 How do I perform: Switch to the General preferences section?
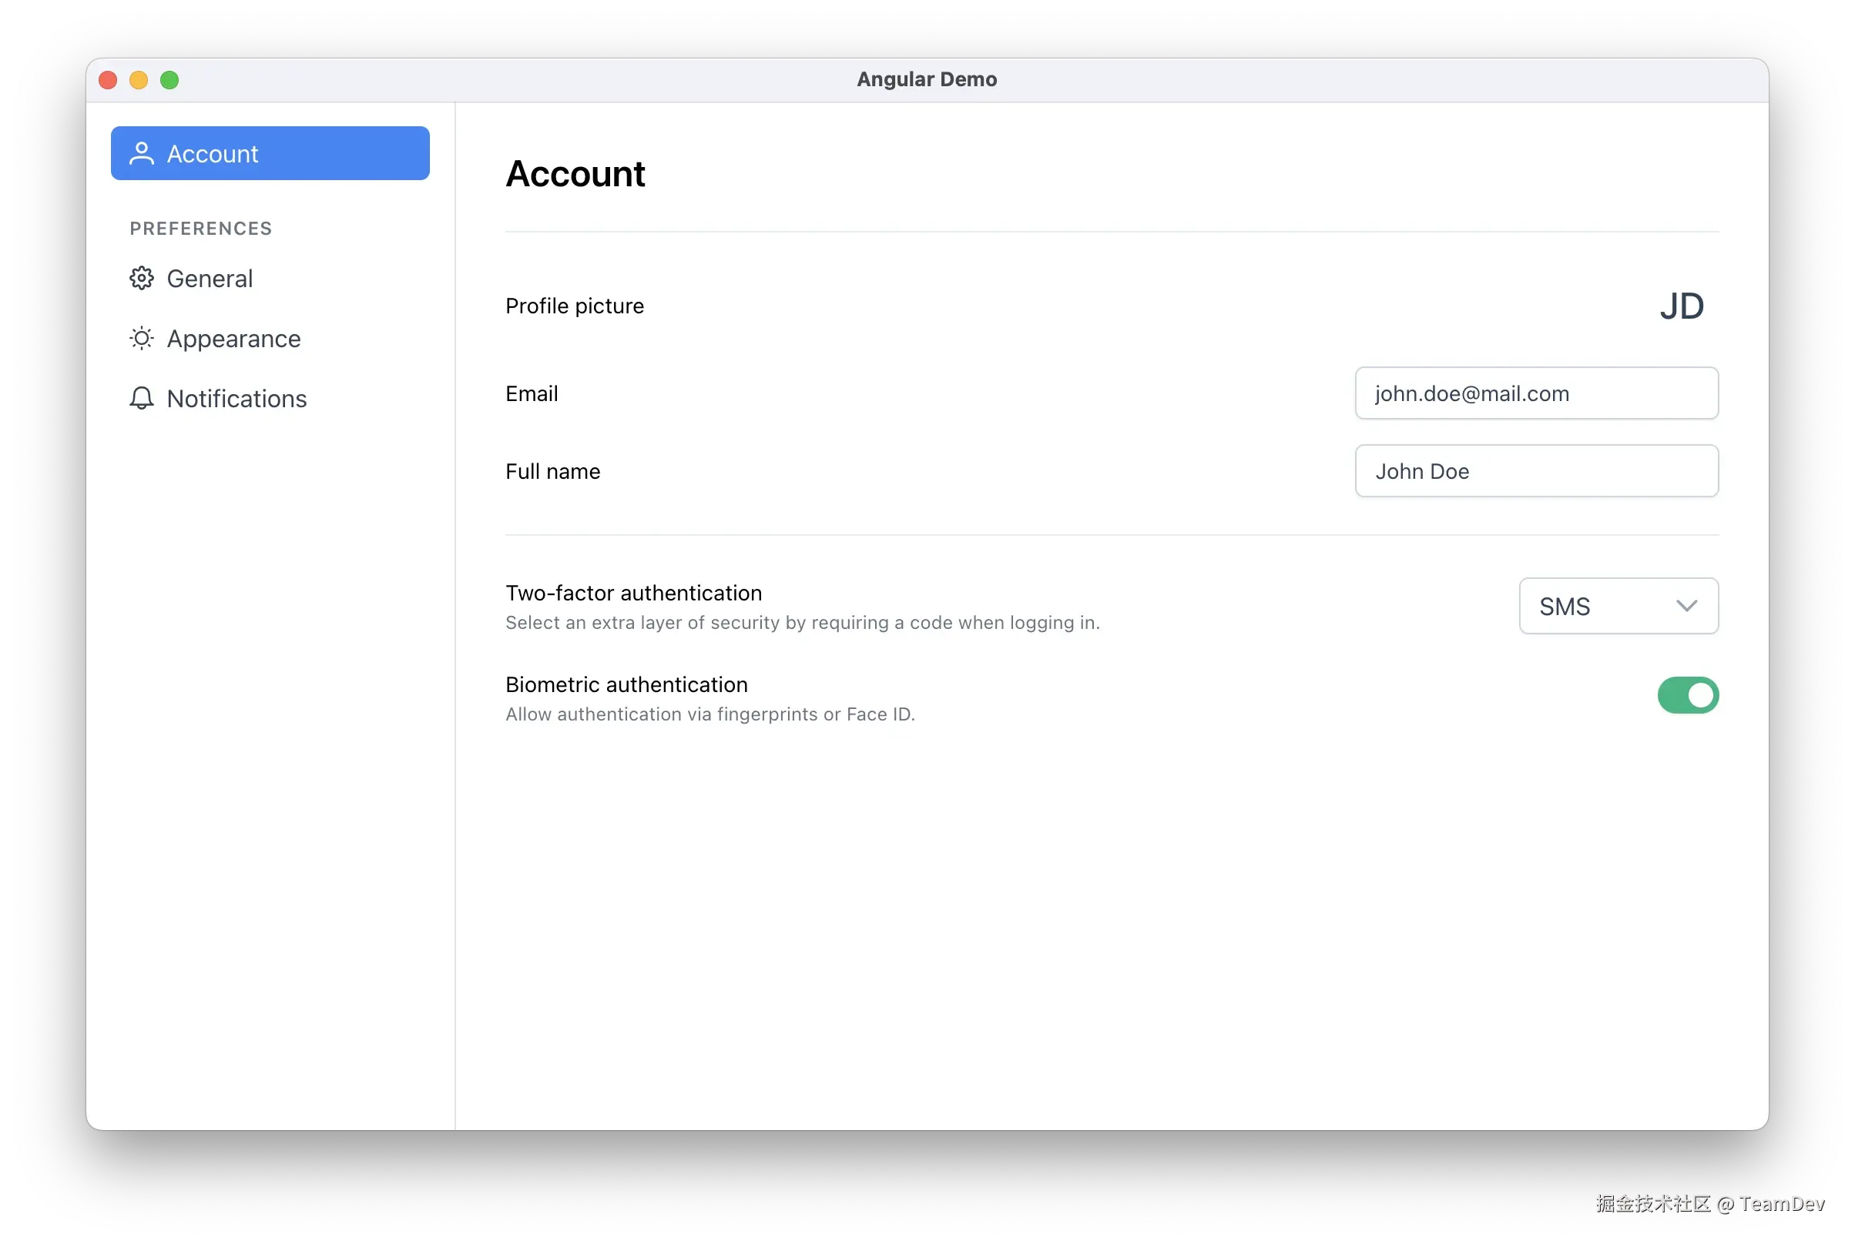coord(209,278)
